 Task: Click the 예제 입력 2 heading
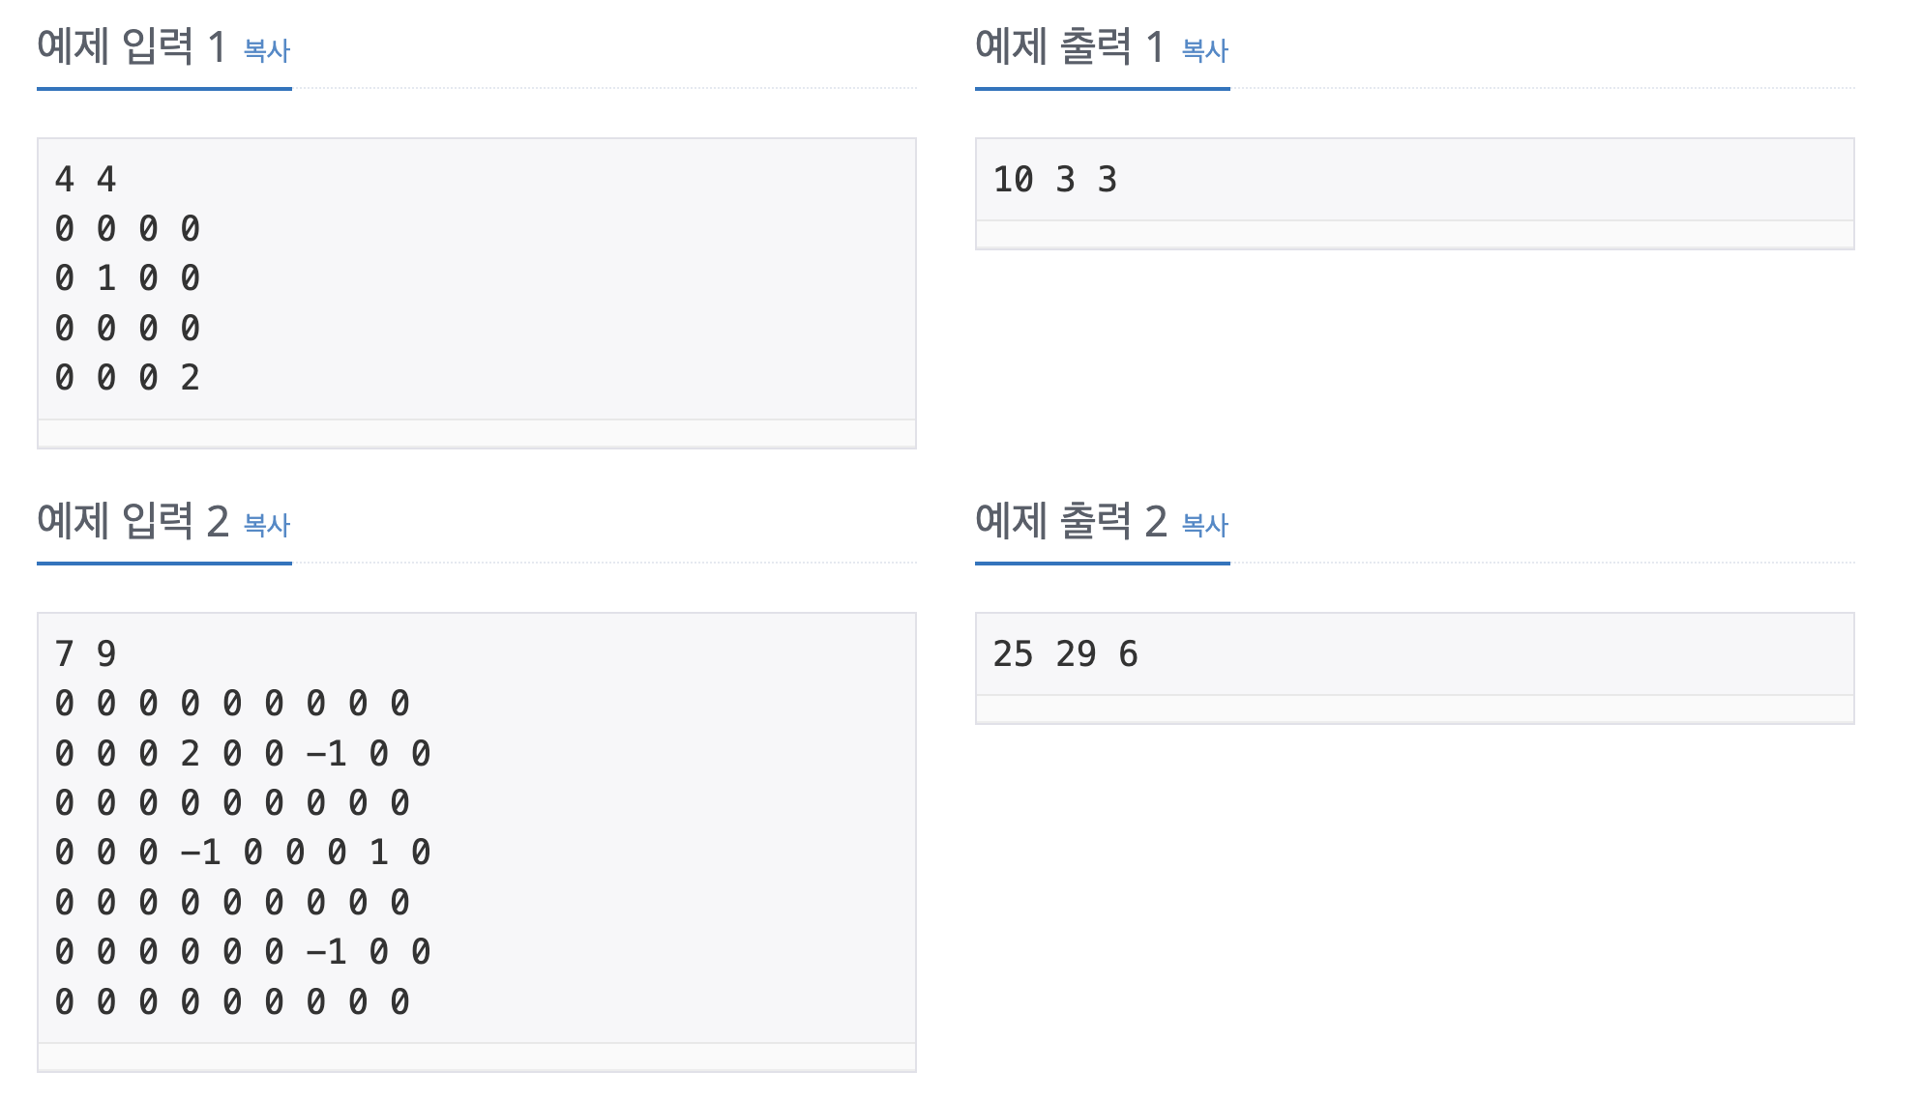(x=133, y=521)
